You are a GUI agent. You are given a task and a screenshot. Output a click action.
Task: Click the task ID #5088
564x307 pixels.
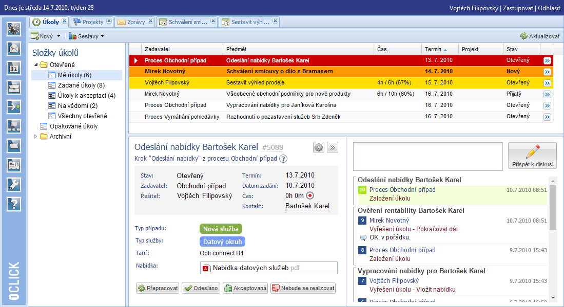[273, 147]
